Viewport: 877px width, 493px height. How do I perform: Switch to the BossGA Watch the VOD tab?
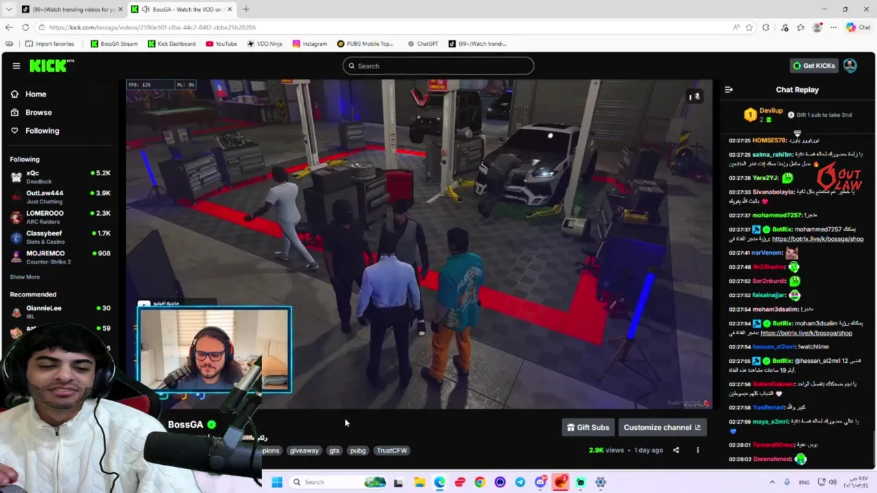point(182,10)
